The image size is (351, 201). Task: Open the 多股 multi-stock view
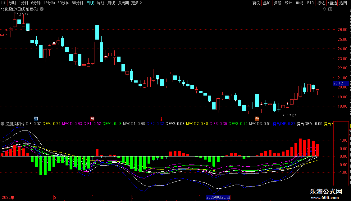click(277, 3)
